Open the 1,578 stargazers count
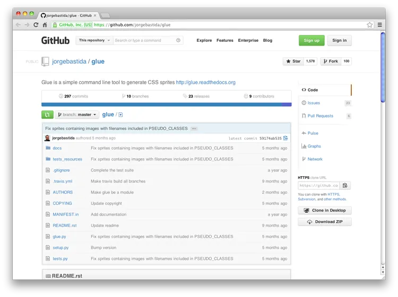 (x=310, y=61)
